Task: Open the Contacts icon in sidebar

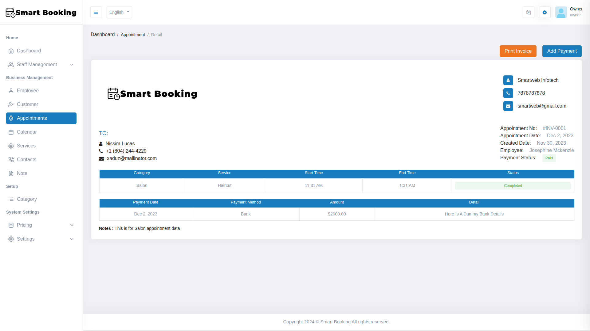Action: [x=11, y=160]
